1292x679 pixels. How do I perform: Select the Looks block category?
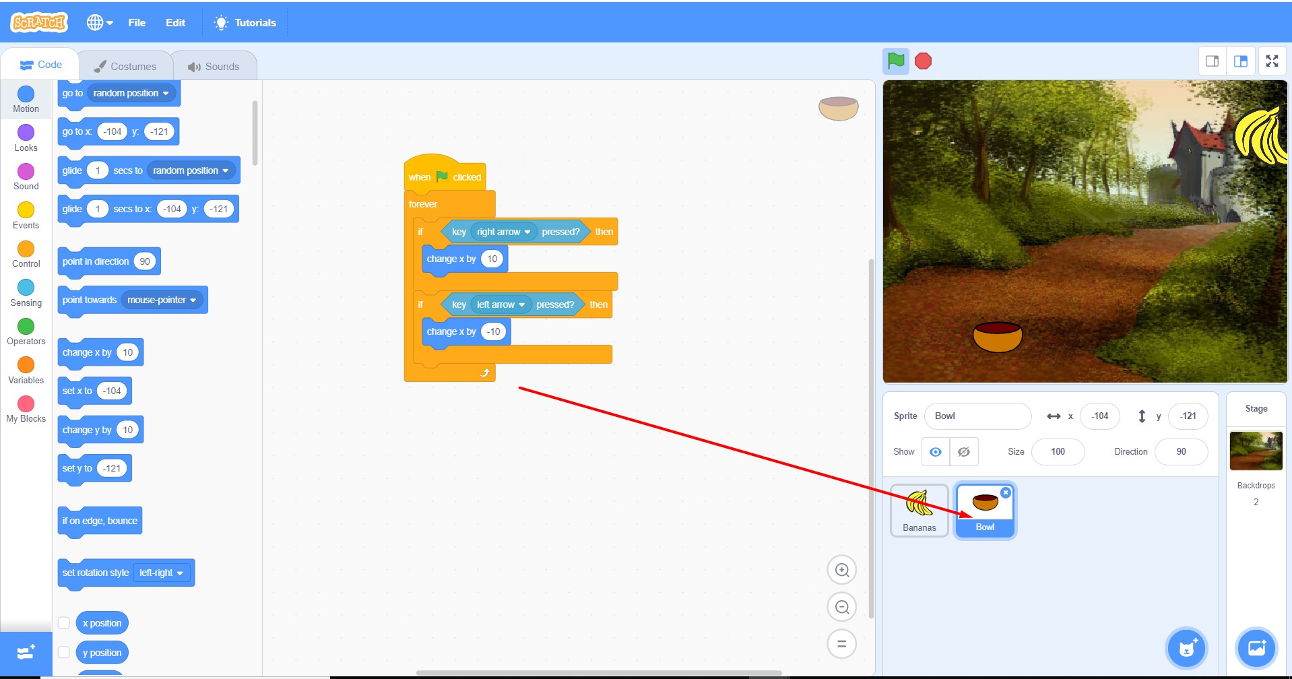point(26,138)
